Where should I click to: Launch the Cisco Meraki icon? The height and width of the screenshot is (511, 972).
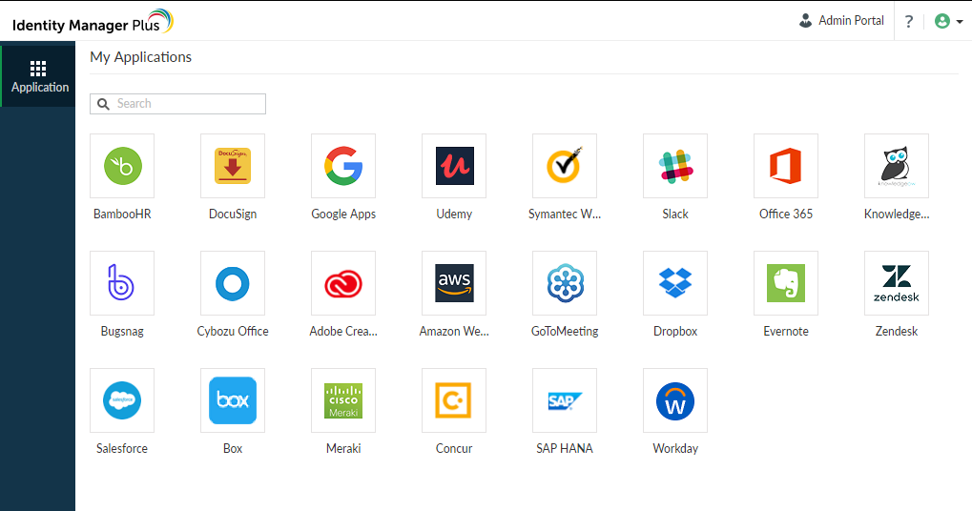[343, 400]
